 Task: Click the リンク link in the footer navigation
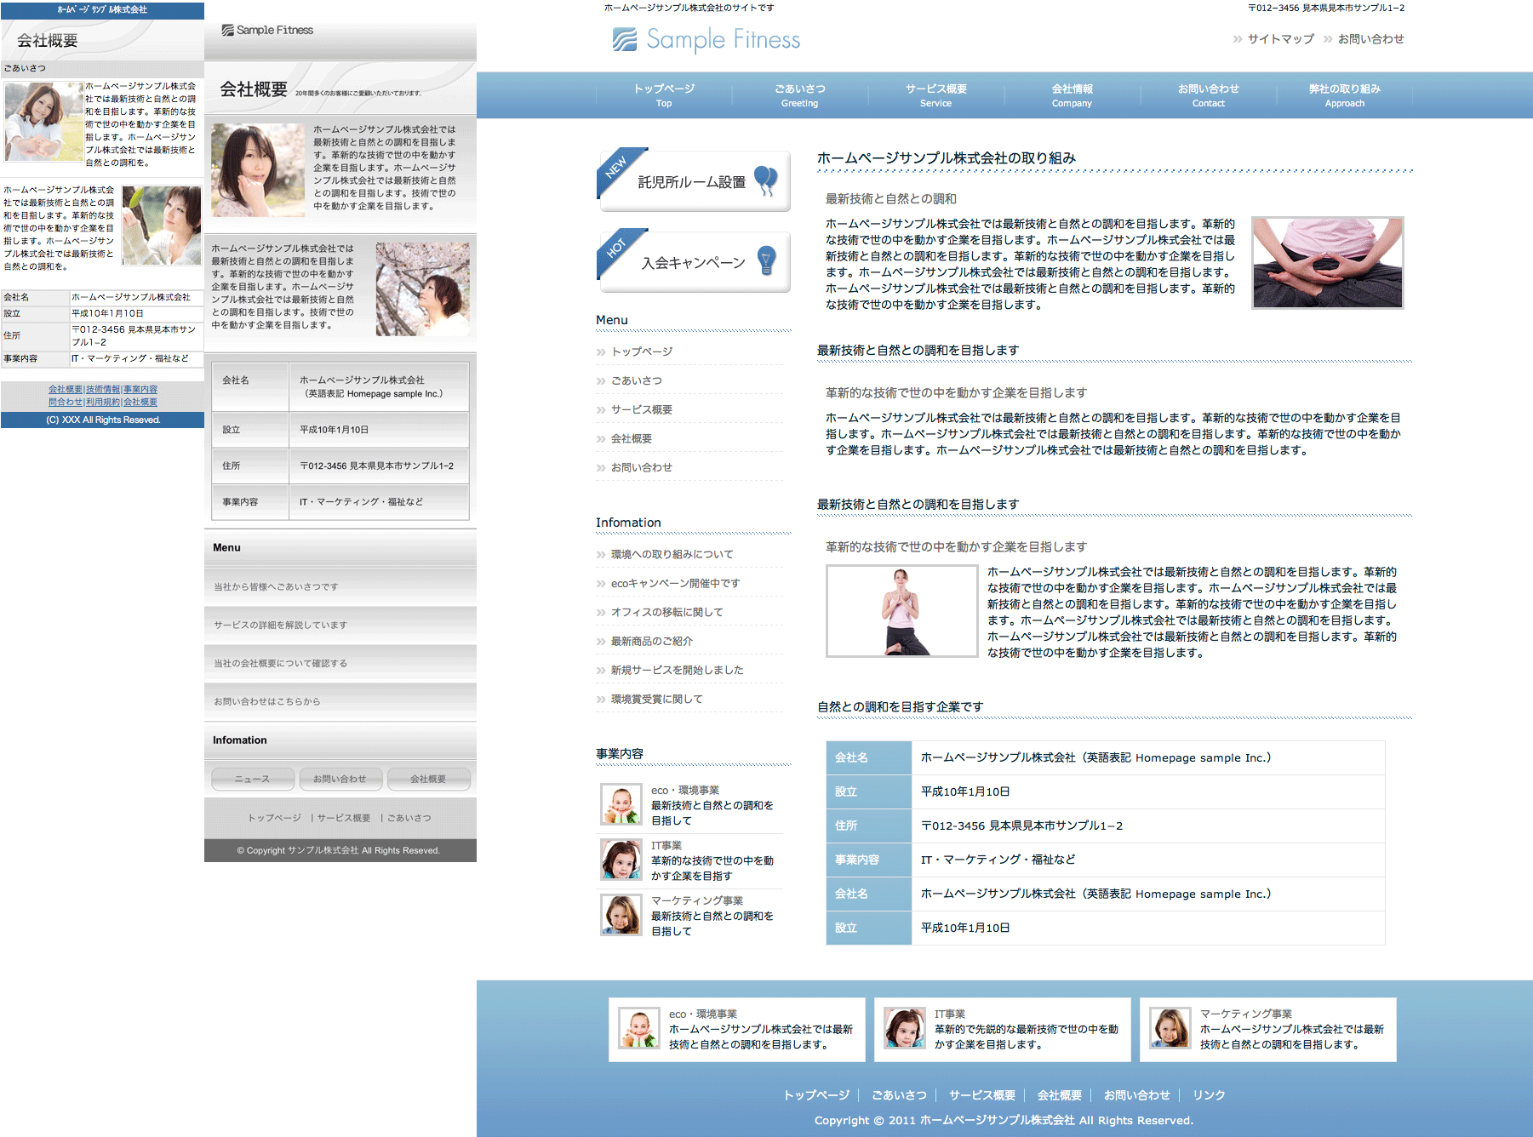pyautogui.click(x=1208, y=1095)
